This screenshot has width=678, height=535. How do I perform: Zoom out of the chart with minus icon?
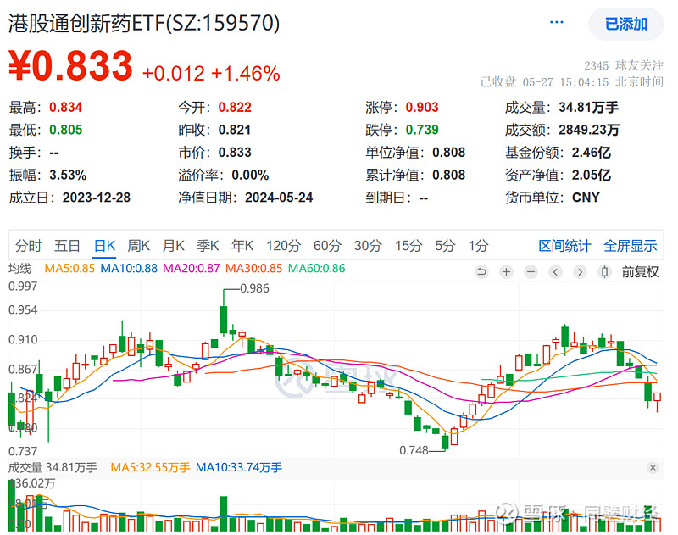click(531, 272)
